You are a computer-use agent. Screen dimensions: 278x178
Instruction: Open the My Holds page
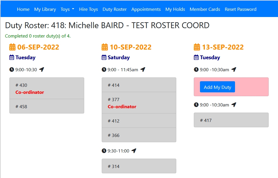pos(175,9)
